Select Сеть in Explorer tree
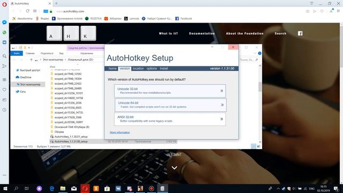This screenshot has width=343, height=193. (21, 92)
